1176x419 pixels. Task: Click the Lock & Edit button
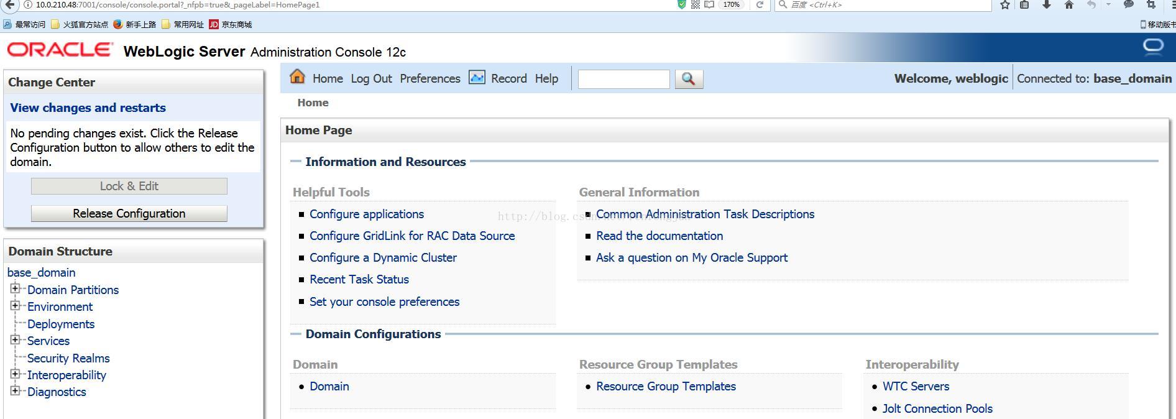129,186
